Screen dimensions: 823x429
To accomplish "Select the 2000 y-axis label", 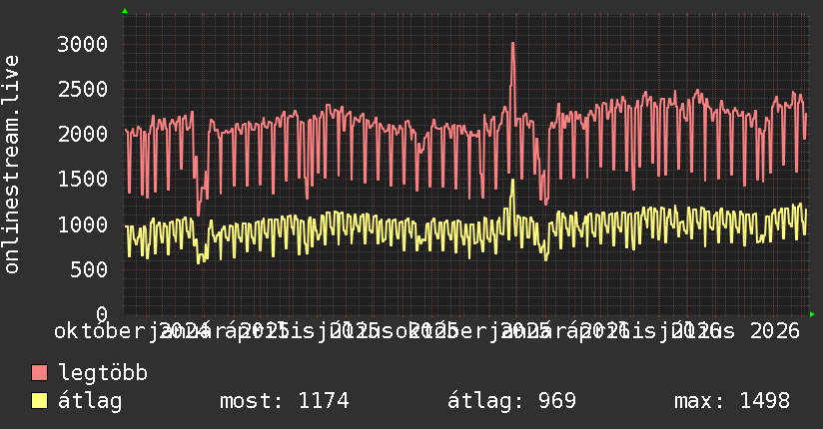I will tap(83, 135).
